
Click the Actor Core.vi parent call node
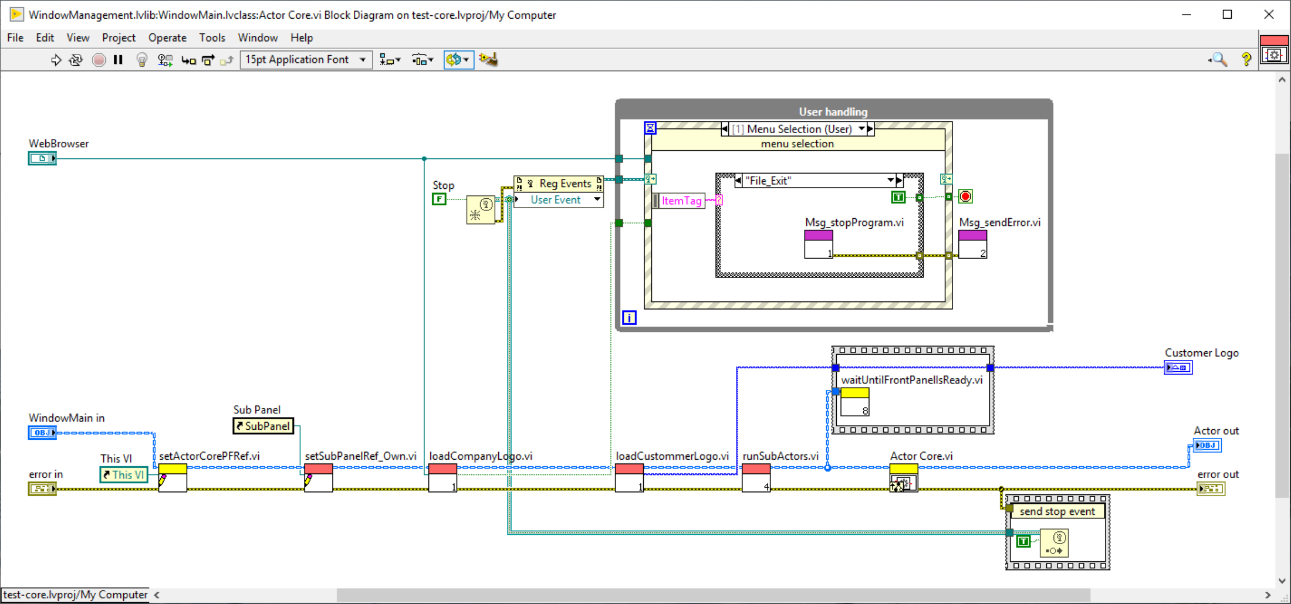tap(904, 478)
